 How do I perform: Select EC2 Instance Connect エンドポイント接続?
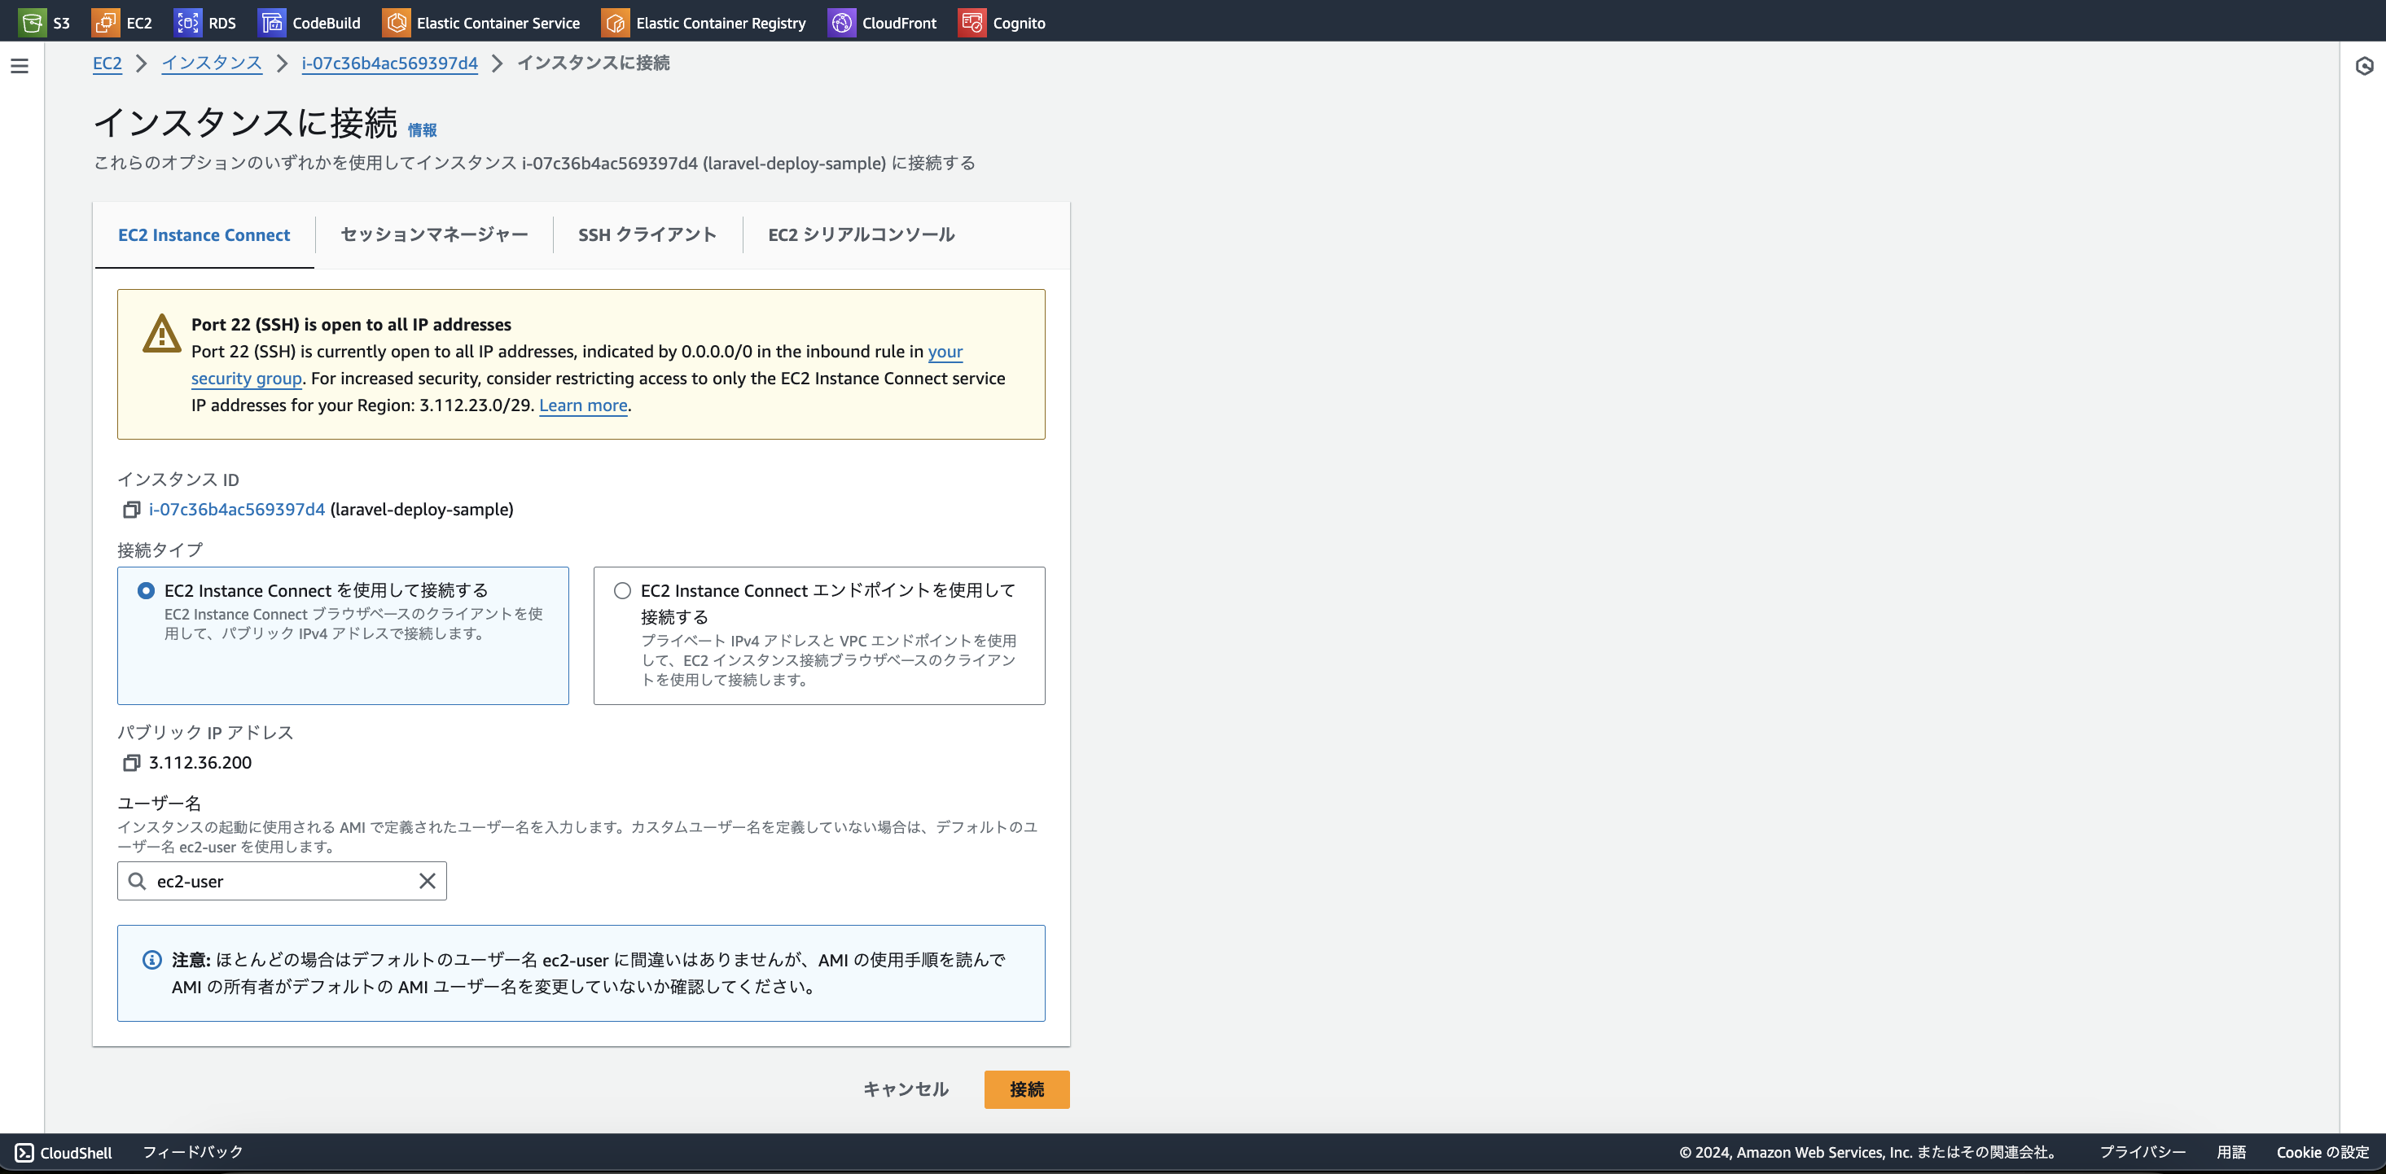tap(621, 589)
